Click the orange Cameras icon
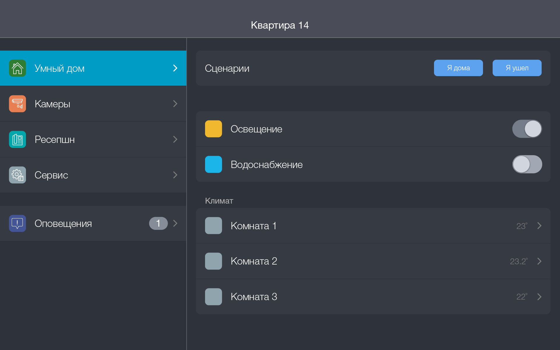The height and width of the screenshot is (350, 560). (17, 104)
